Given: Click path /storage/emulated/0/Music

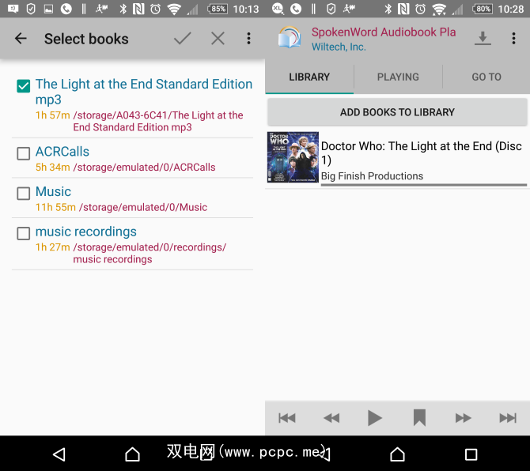Looking at the screenshot, I should pos(143,207).
